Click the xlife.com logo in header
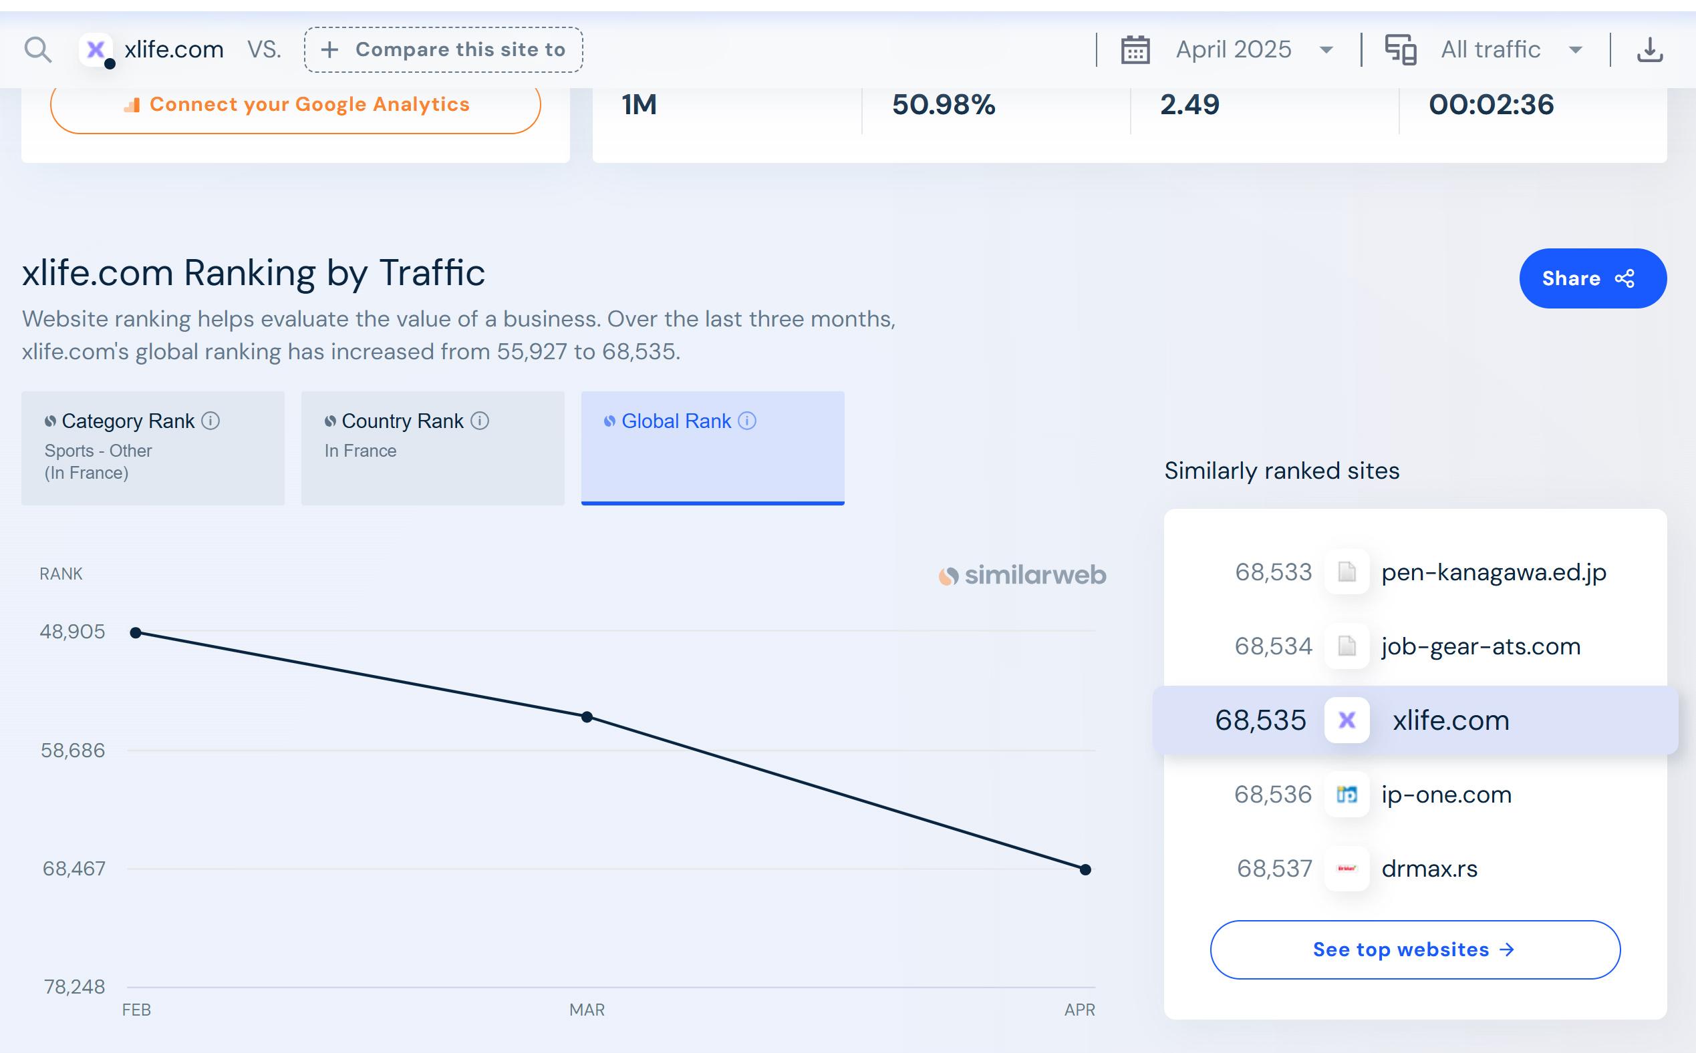 pyautogui.click(x=96, y=50)
